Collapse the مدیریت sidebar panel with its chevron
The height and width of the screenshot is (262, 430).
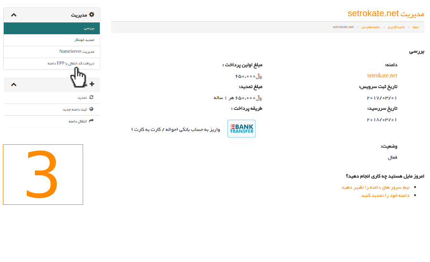[x=14, y=15]
